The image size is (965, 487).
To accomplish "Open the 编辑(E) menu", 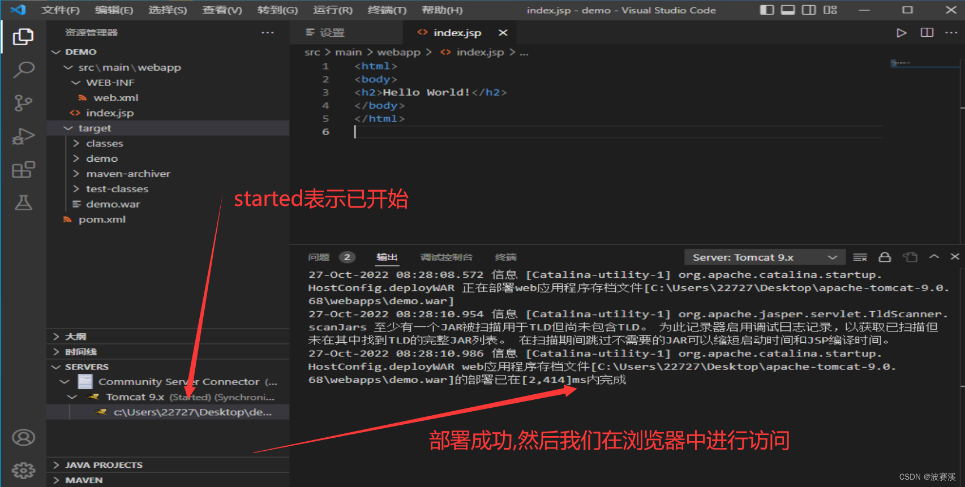I will point(114,10).
